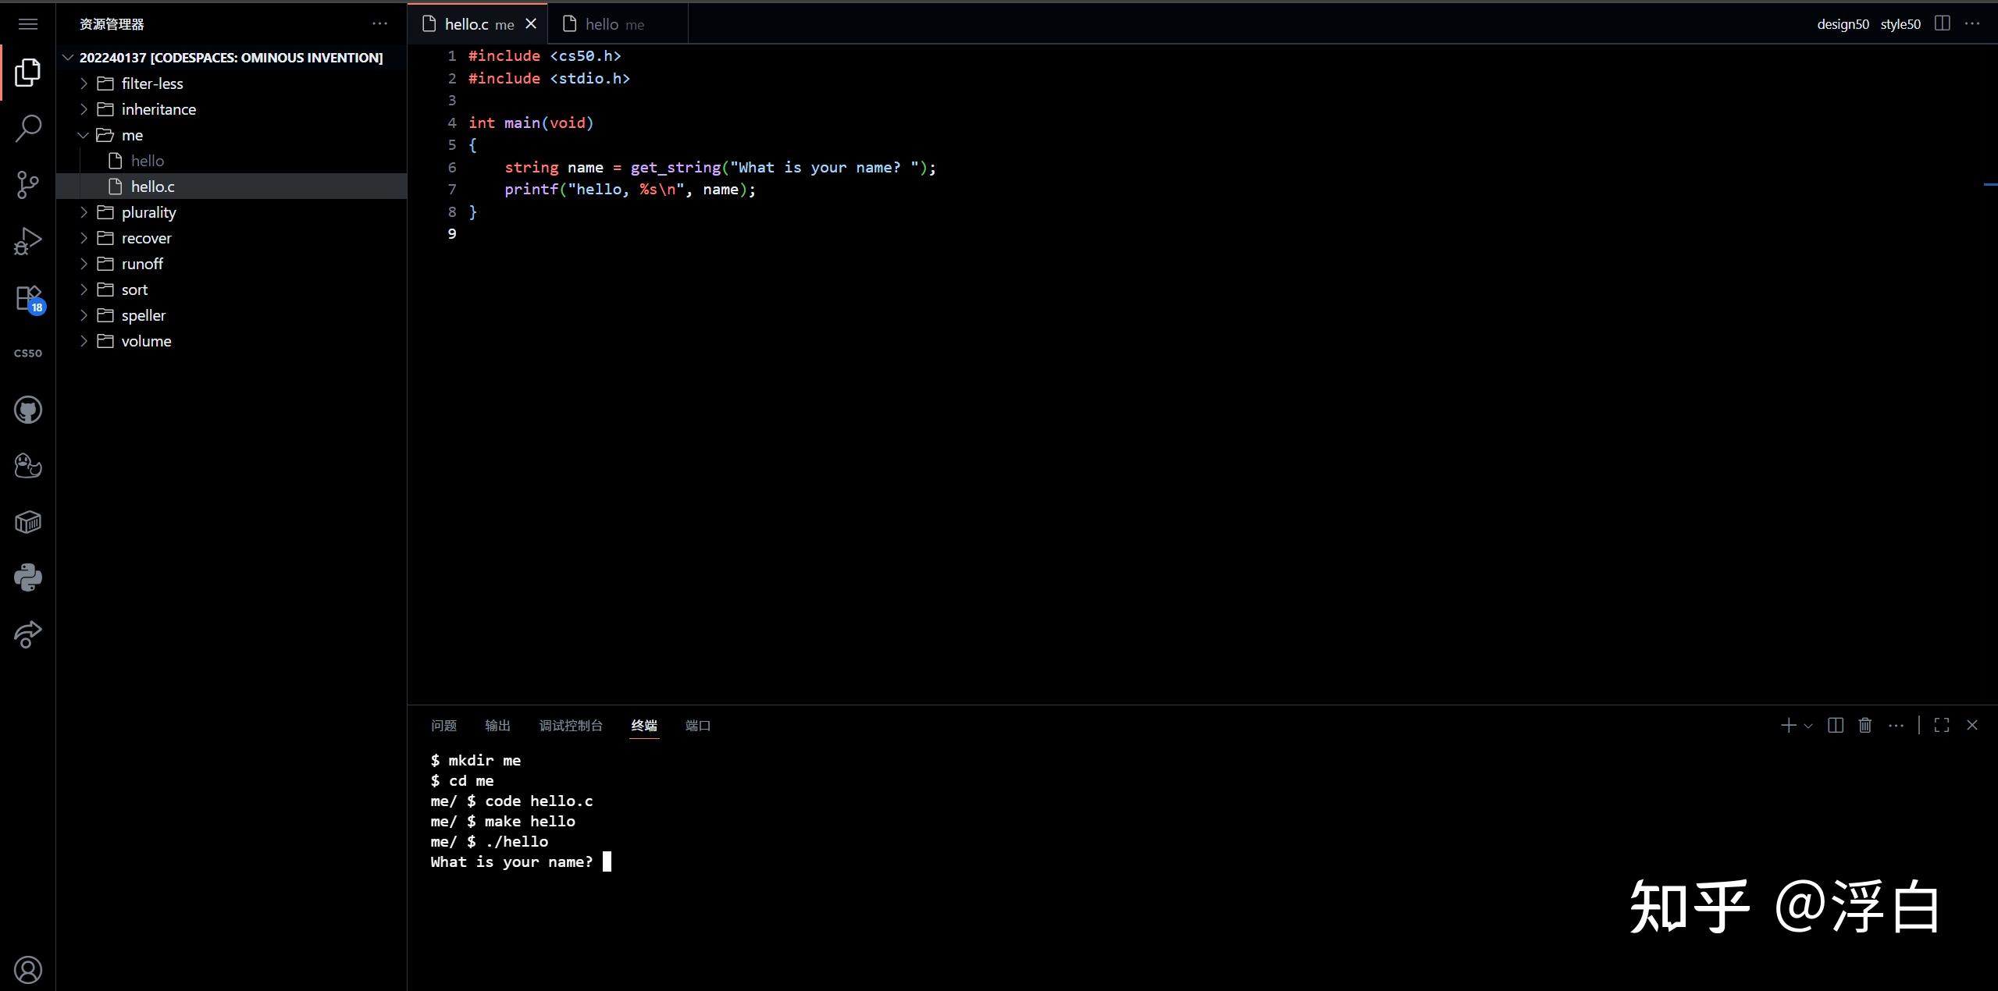Select hello.c file in explorer

(153, 186)
